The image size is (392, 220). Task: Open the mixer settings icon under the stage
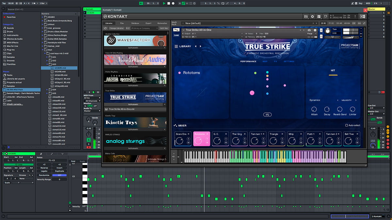click(267, 114)
